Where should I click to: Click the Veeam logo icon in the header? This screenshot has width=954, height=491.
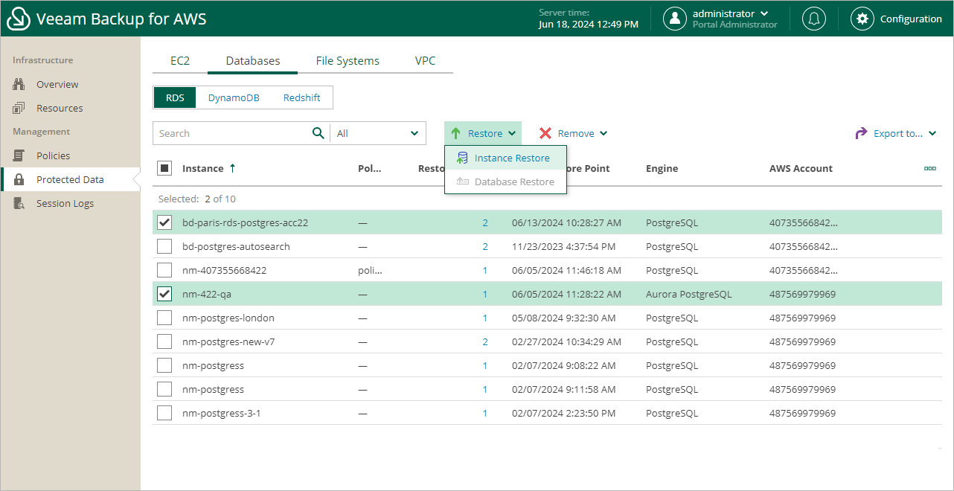pyautogui.click(x=18, y=19)
